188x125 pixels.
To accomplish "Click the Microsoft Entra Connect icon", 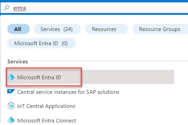I will pos(11,120).
